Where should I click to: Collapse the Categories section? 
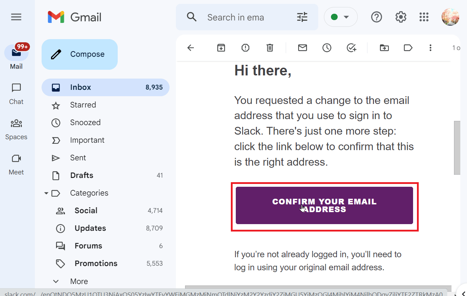point(46,193)
